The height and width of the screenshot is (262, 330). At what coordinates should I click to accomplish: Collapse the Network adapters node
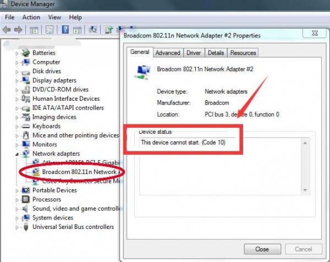coord(17,154)
